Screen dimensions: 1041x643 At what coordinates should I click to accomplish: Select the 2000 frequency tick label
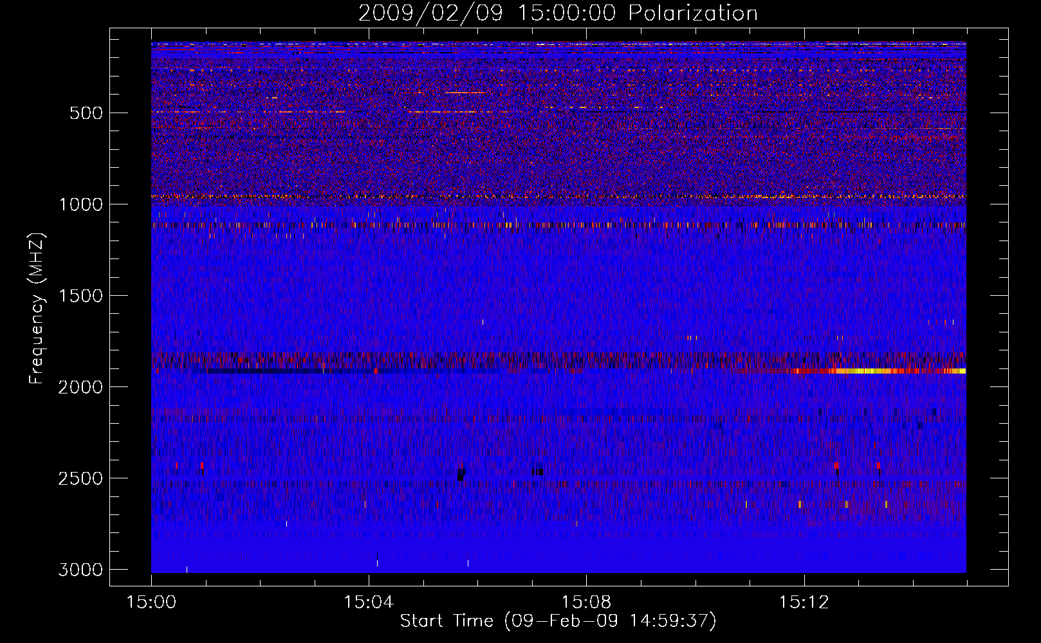[x=80, y=387]
